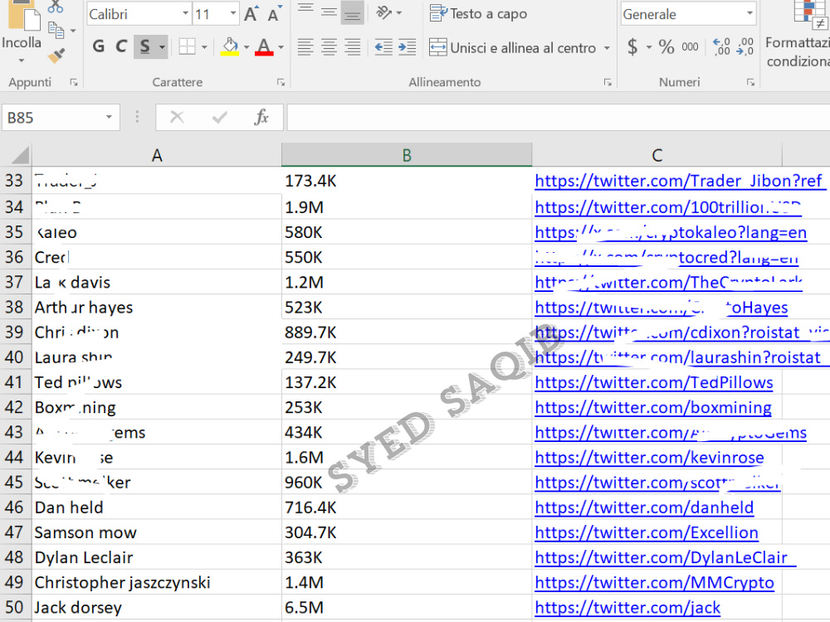Open the underline style dropdown
The width and height of the screenshot is (830, 622).
162,47
